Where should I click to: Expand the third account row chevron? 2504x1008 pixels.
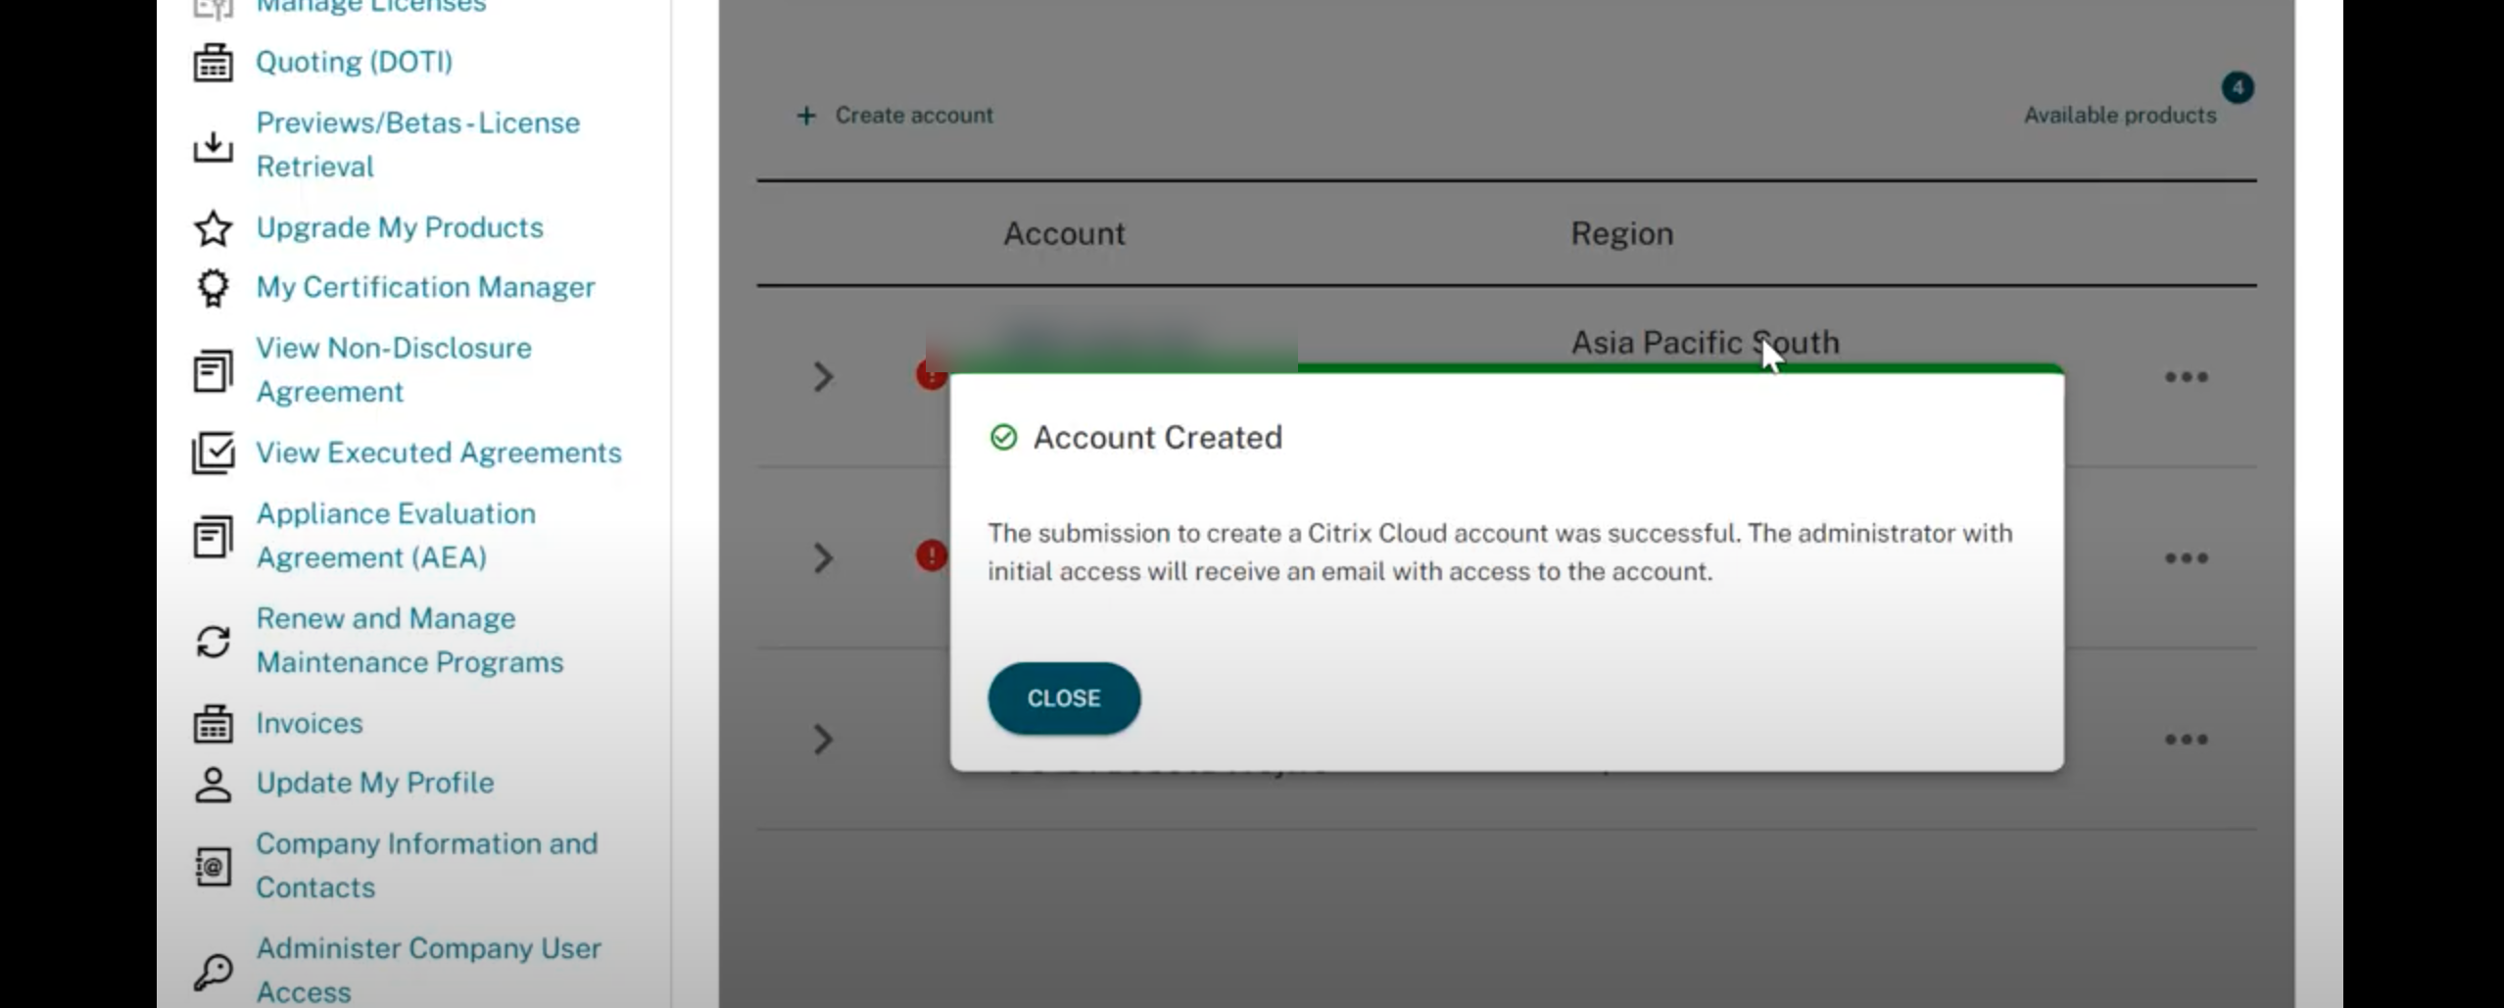823,740
